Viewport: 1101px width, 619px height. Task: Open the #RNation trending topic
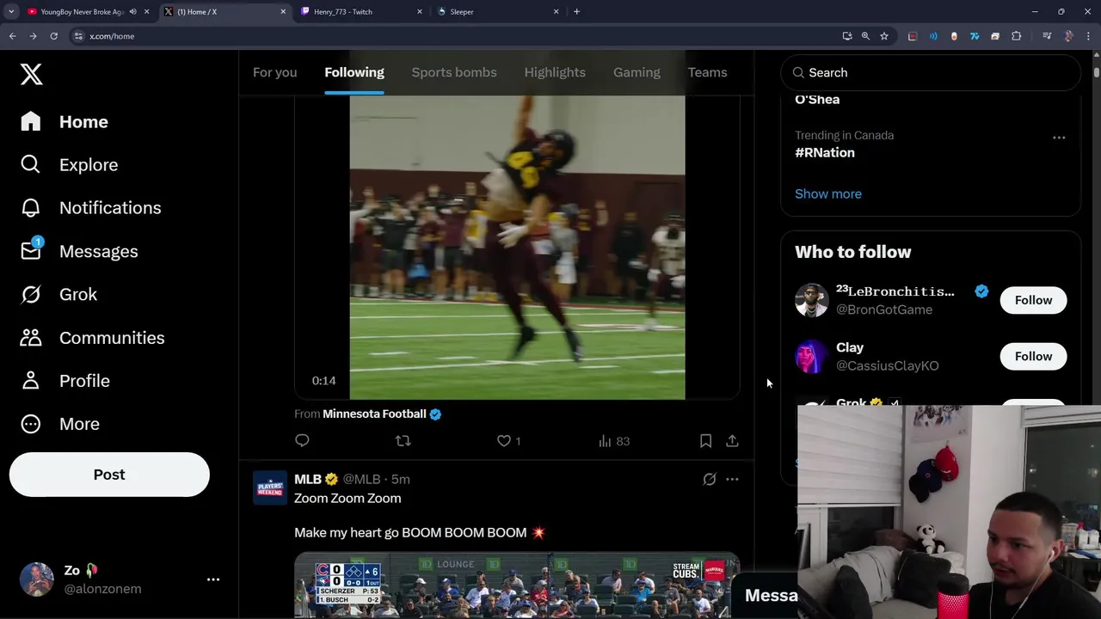coord(825,152)
